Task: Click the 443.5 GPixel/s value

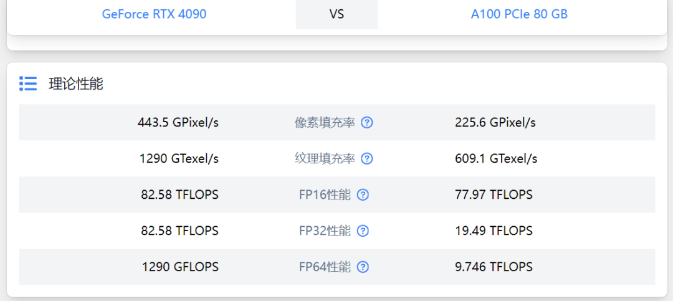Action: click(178, 123)
